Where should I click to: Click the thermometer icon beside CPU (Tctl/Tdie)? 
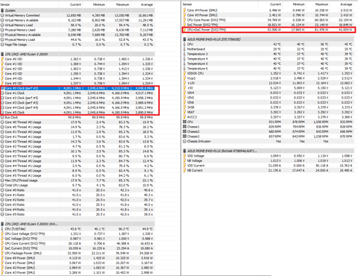coord(2,229)
